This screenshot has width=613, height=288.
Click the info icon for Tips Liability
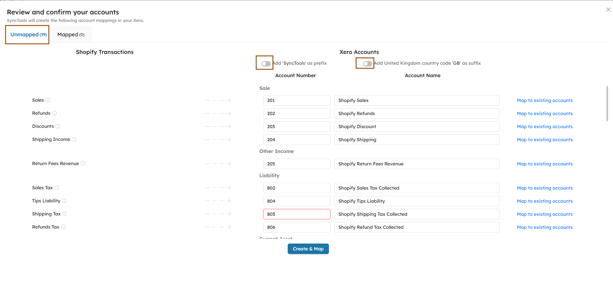click(64, 201)
